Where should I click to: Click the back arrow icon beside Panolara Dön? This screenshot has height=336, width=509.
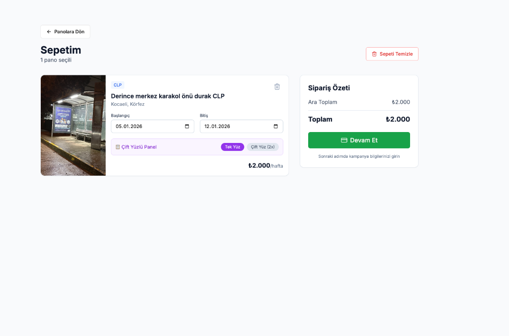click(x=49, y=32)
